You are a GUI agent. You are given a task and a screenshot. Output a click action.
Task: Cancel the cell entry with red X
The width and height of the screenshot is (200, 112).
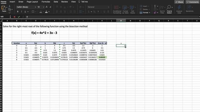14,17
